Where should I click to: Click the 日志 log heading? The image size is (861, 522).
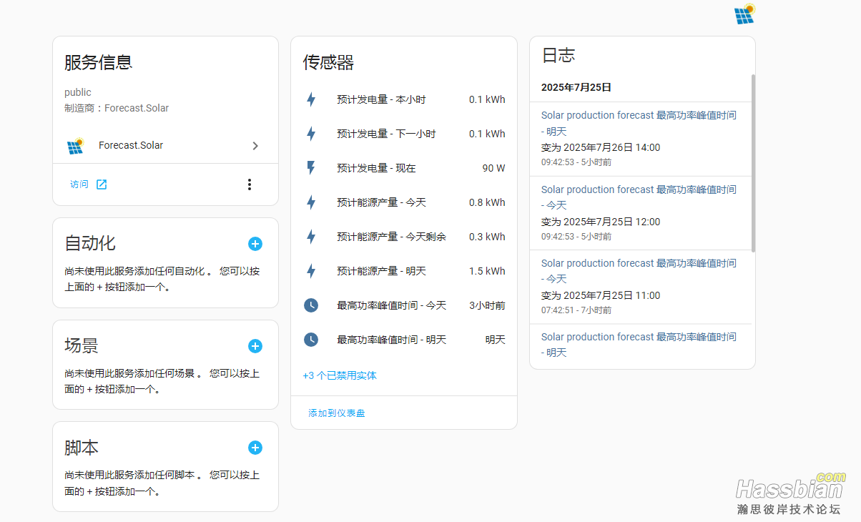click(x=559, y=56)
